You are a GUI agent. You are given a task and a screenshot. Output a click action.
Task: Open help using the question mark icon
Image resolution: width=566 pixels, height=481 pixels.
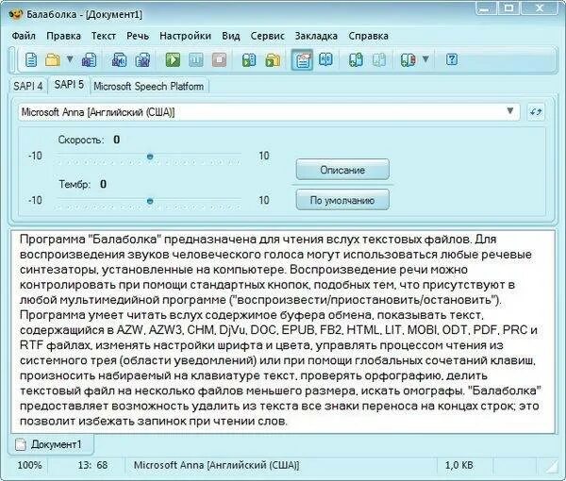[x=452, y=59]
